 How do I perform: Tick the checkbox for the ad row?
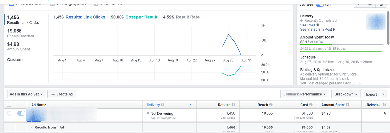click(9, 113)
